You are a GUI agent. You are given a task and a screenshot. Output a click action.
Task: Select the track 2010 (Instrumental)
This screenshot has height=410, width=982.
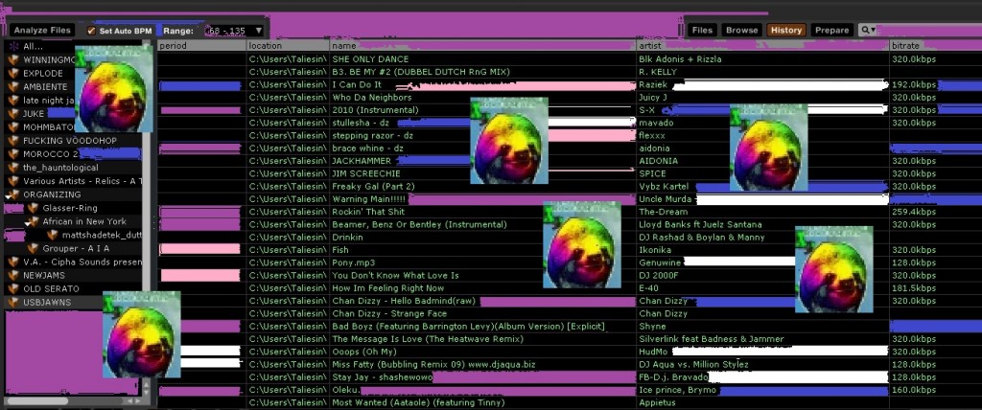(x=375, y=110)
